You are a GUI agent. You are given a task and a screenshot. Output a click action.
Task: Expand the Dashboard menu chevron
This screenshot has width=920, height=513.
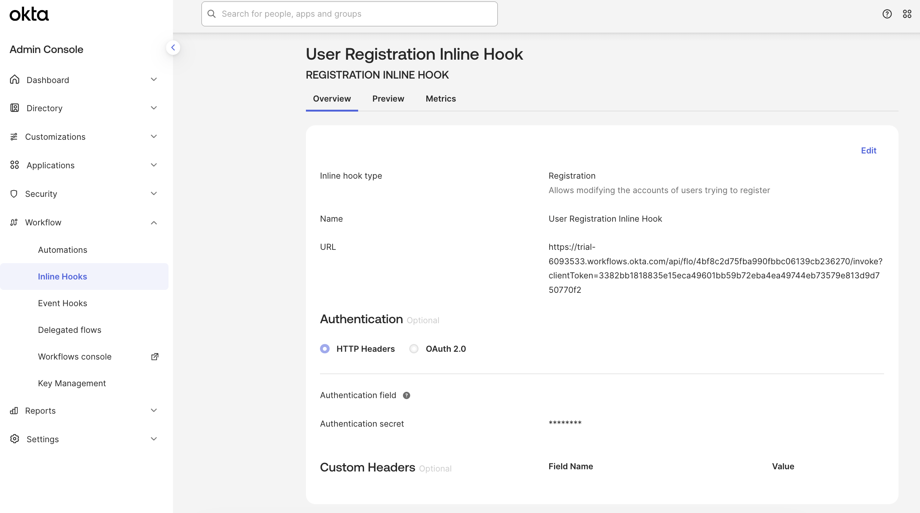click(x=154, y=80)
